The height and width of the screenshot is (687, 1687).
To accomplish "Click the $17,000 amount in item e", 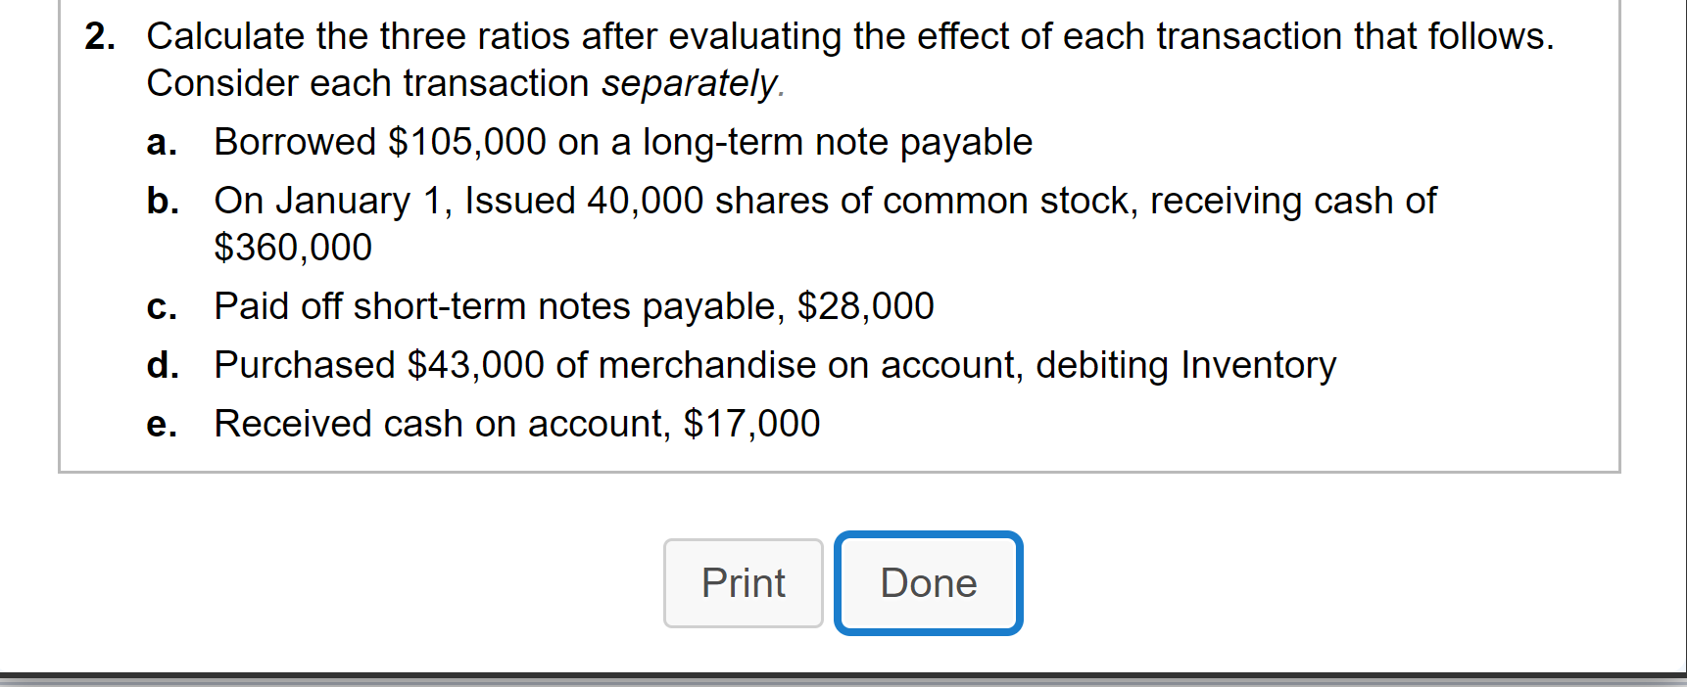I will (751, 423).
